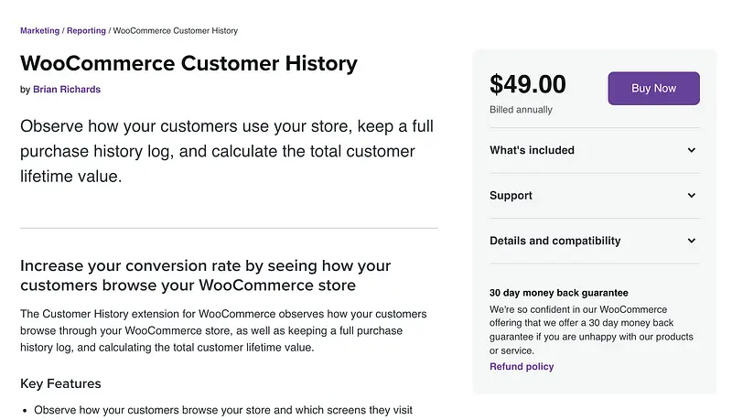Image resolution: width=732 pixels, height=420 pixels.
Task: Expand the Details and compatibility chevron
Action: pos(692,242)
